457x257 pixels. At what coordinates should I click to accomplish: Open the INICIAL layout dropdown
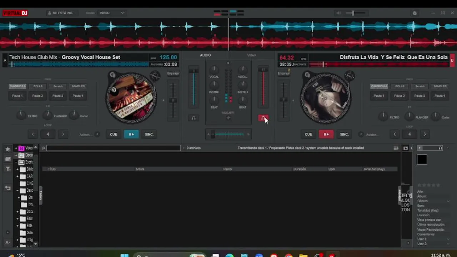pyautogui.click(x=112, y=13)
